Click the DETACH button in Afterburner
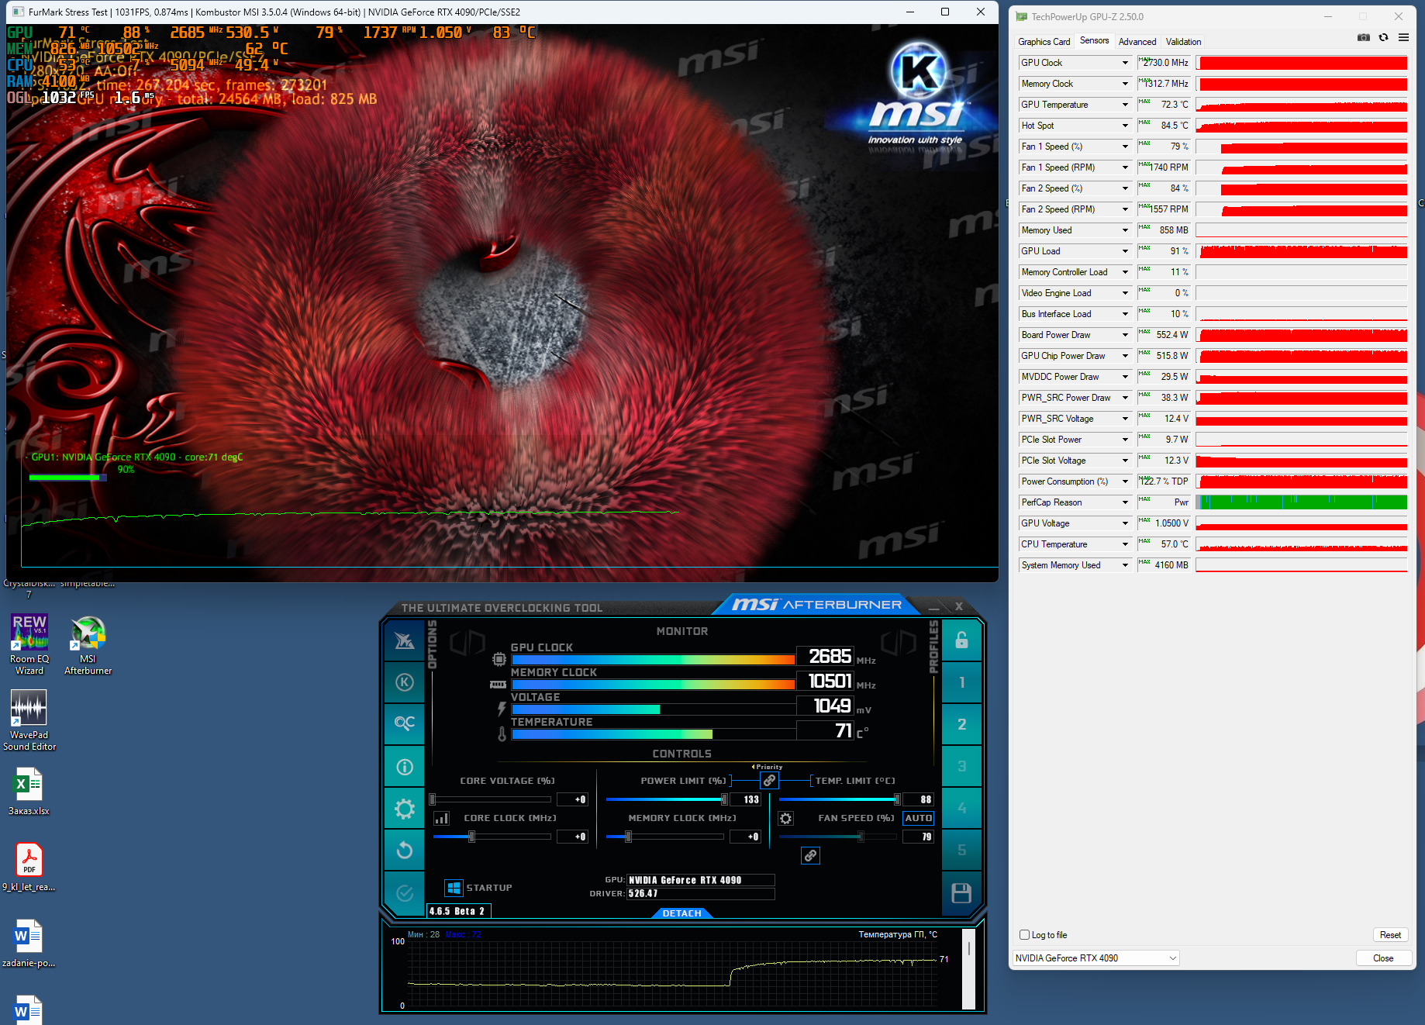Image resolution: width=1425 pixels, height=1025 pixels. pos(681,913)
